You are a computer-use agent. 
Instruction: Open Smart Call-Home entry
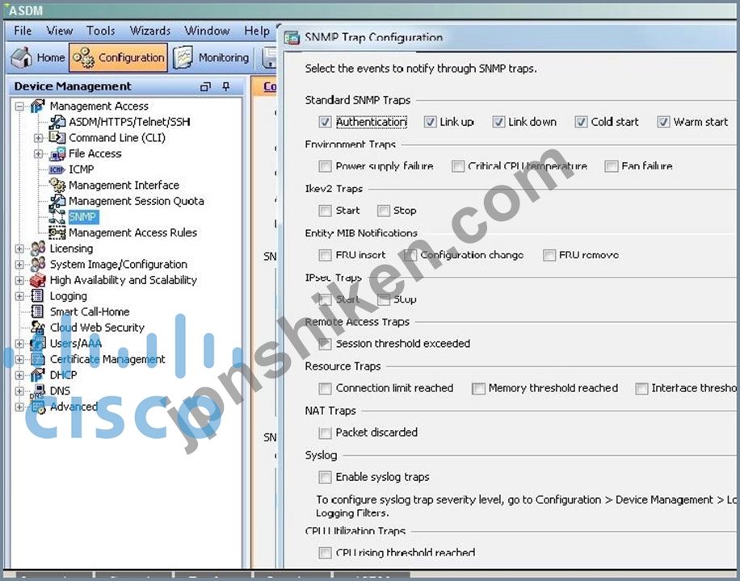(90, 311)
